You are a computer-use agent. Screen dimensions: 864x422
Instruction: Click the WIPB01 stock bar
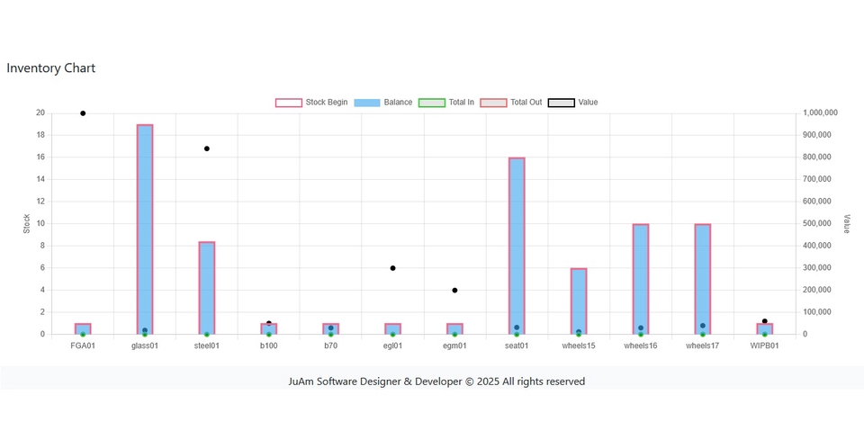765,329
